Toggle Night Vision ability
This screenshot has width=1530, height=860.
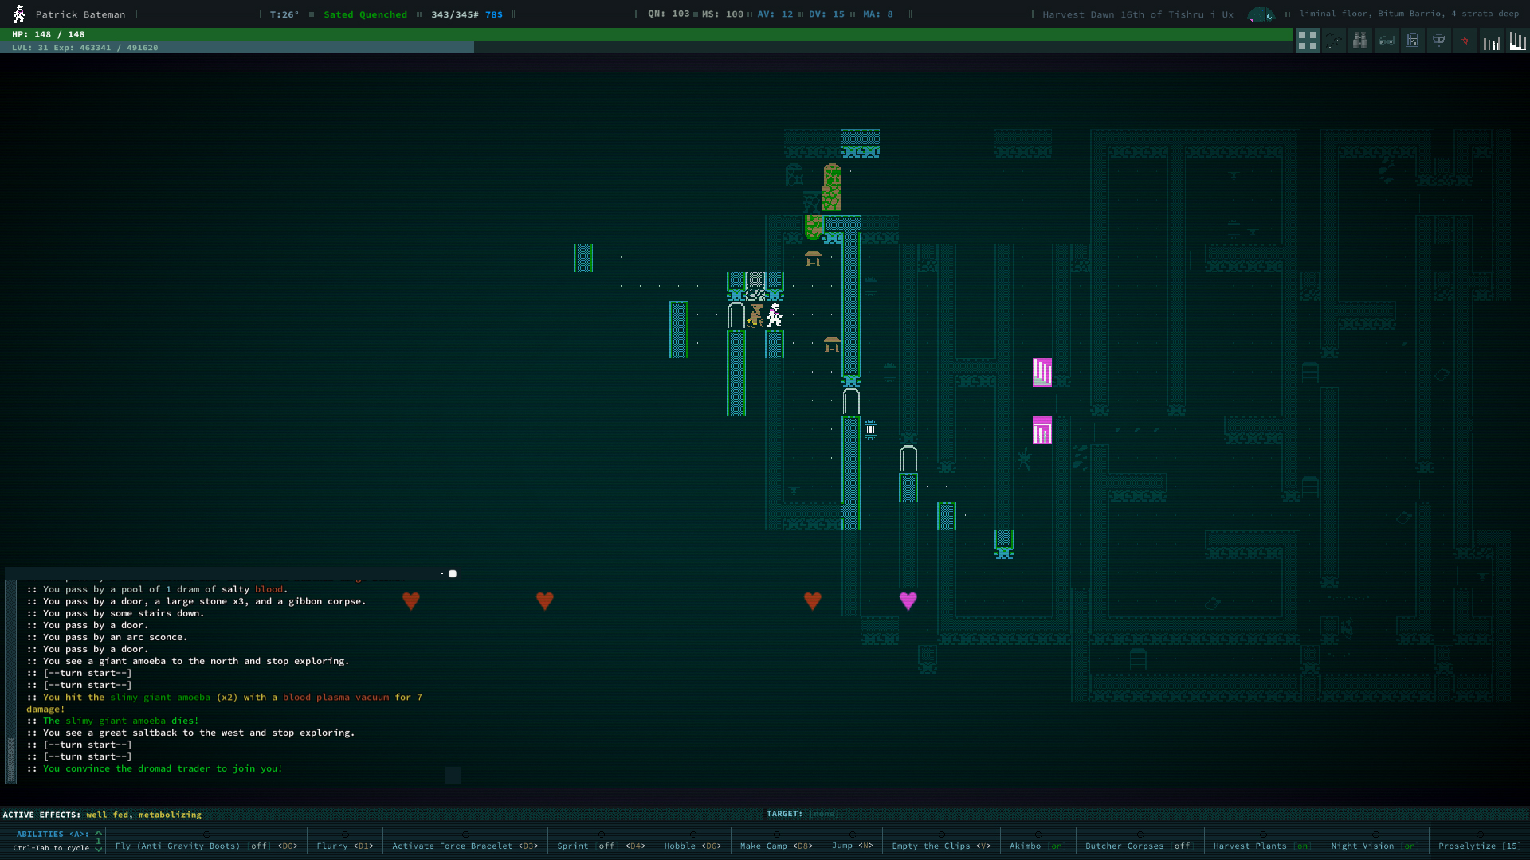(1374, 846)
